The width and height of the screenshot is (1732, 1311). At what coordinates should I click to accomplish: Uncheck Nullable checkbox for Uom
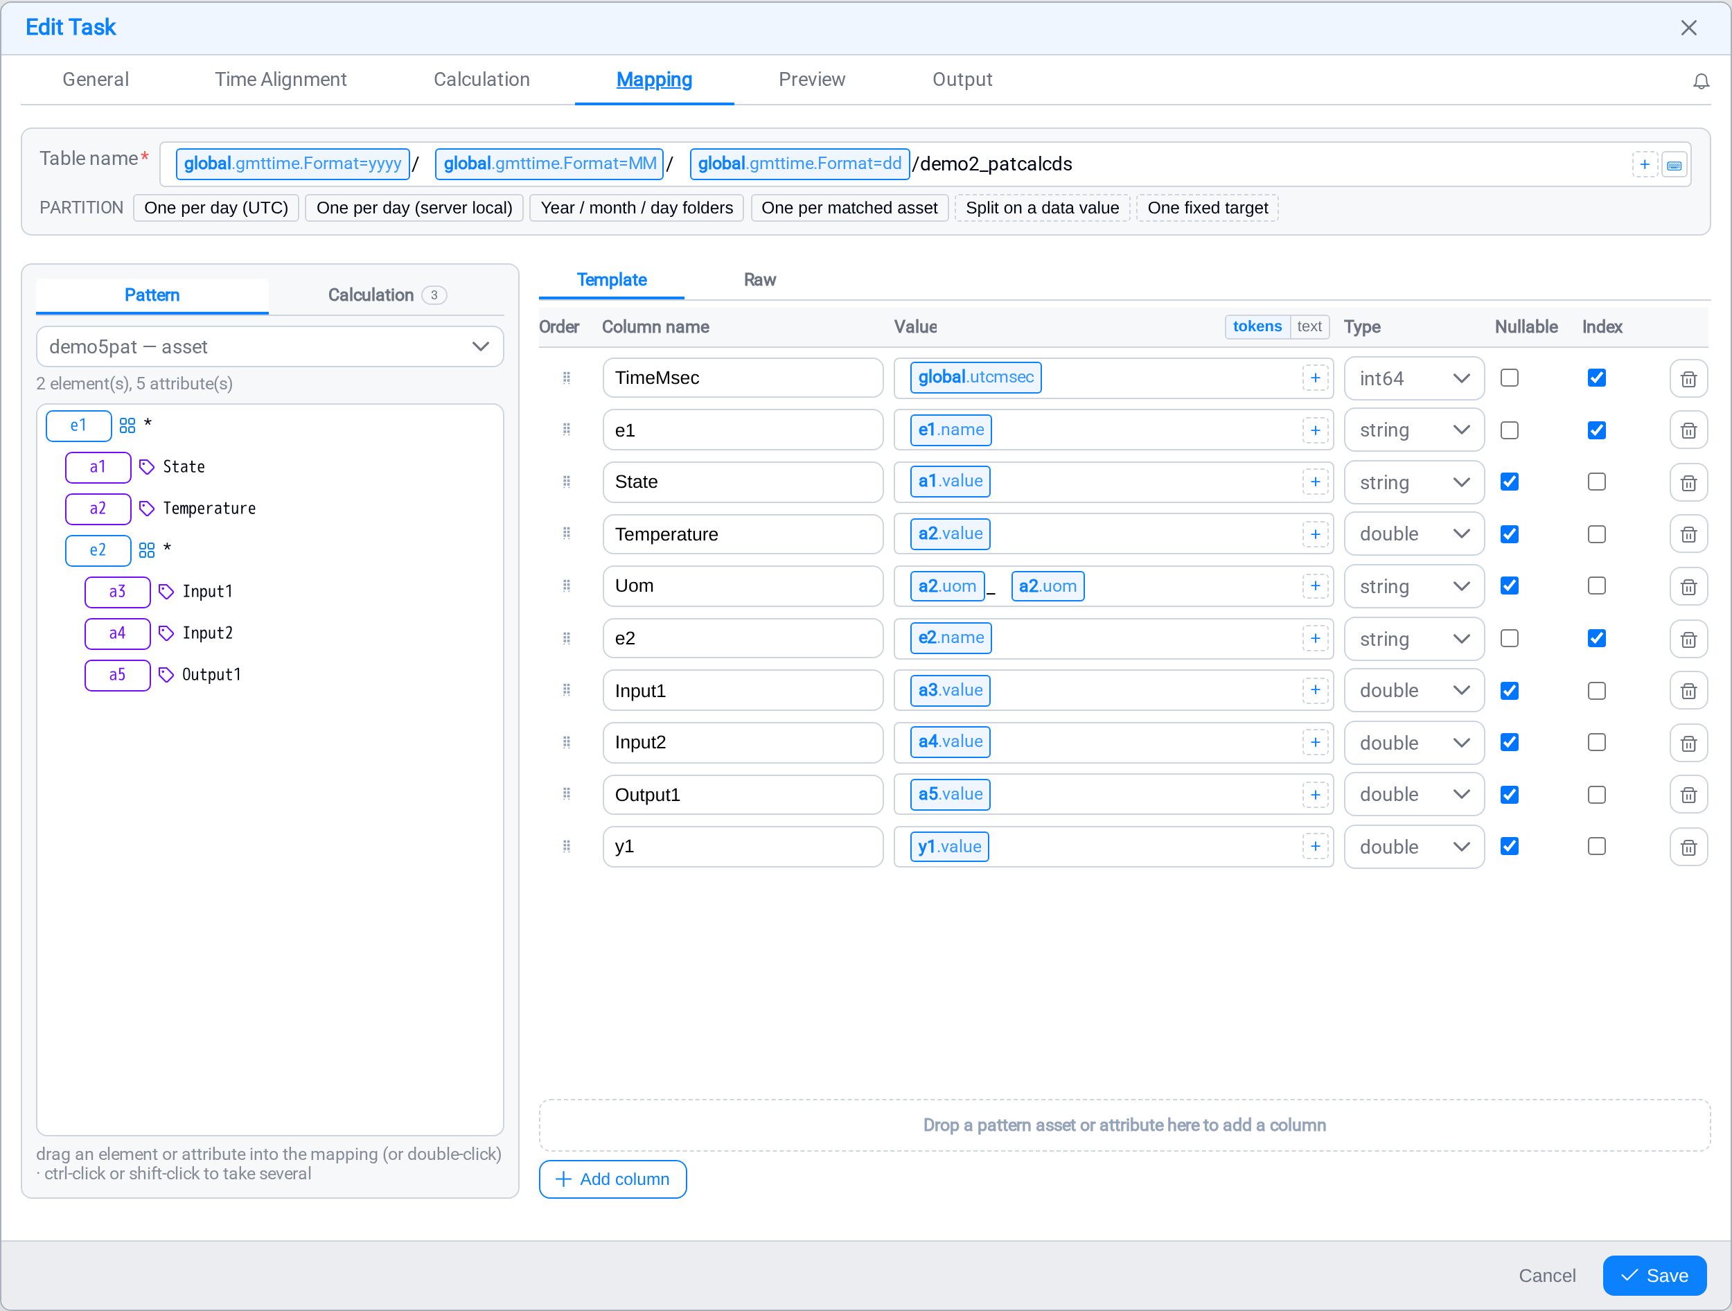point(1509,586)
